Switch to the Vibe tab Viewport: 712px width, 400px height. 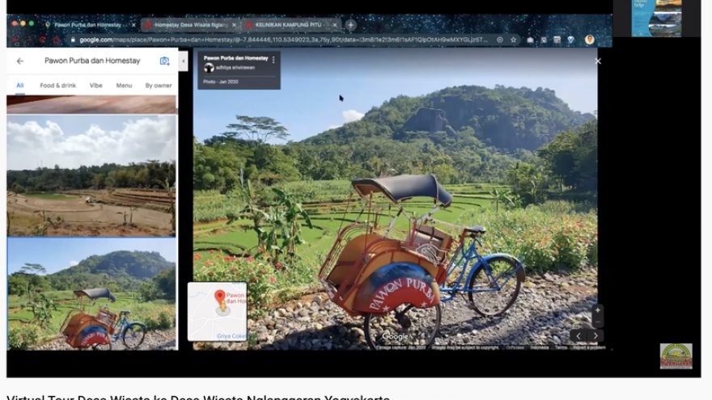(95, 86)
